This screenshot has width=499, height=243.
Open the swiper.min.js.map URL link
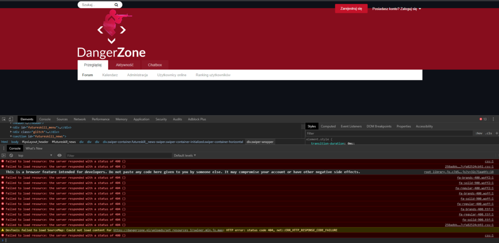168,230
